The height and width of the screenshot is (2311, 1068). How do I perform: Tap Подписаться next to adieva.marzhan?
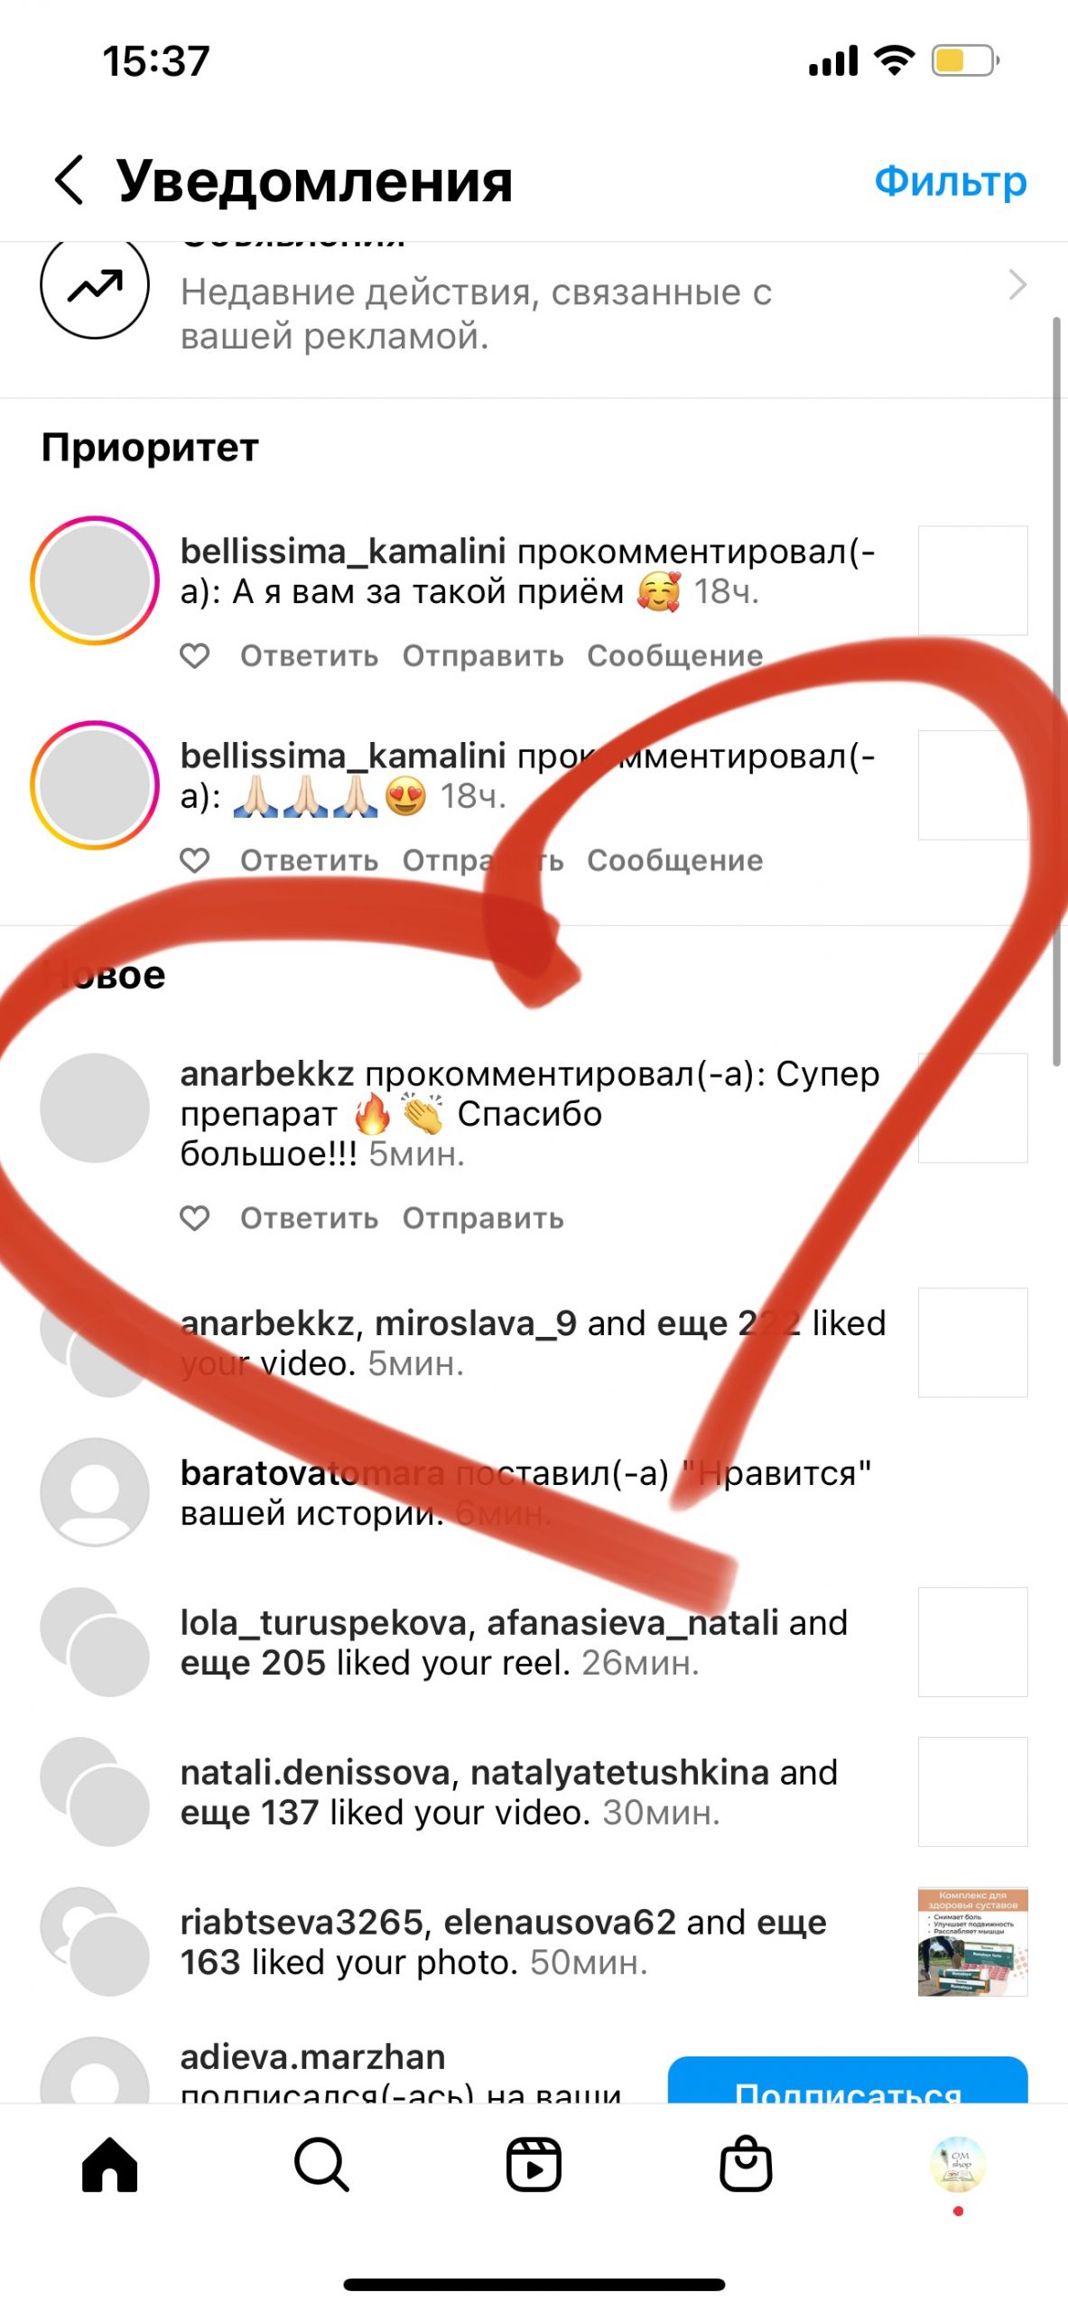click(x=848, y=2080)
